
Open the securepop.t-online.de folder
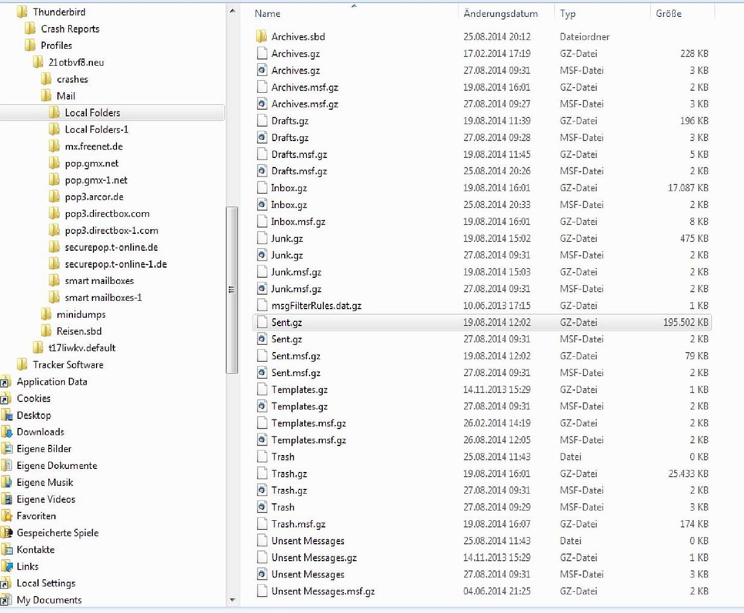pyautogui.click(x=111, y=247)
